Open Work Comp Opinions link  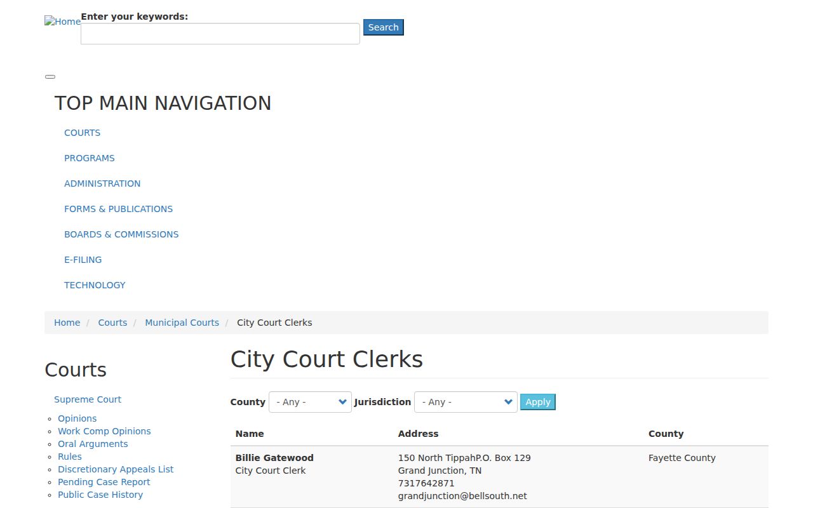click(104, 431)
